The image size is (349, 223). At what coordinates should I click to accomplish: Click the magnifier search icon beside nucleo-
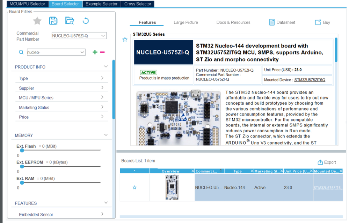pos(21,52)
